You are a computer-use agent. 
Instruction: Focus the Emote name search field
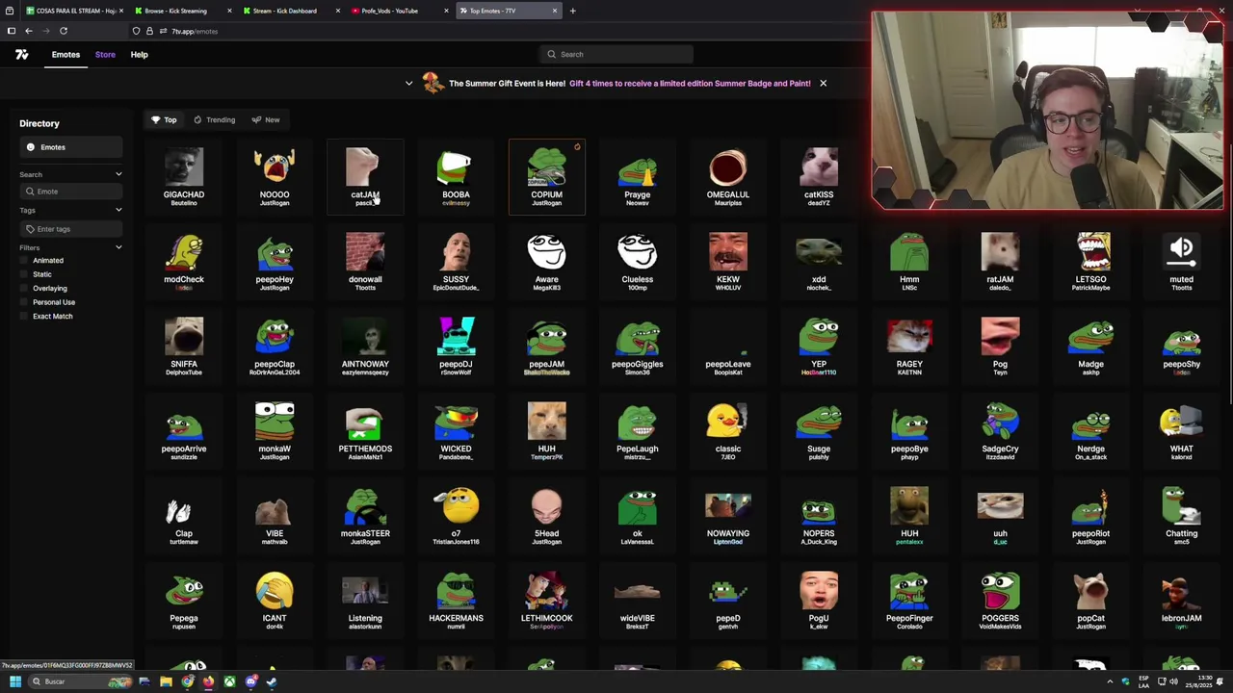(71, 192)
